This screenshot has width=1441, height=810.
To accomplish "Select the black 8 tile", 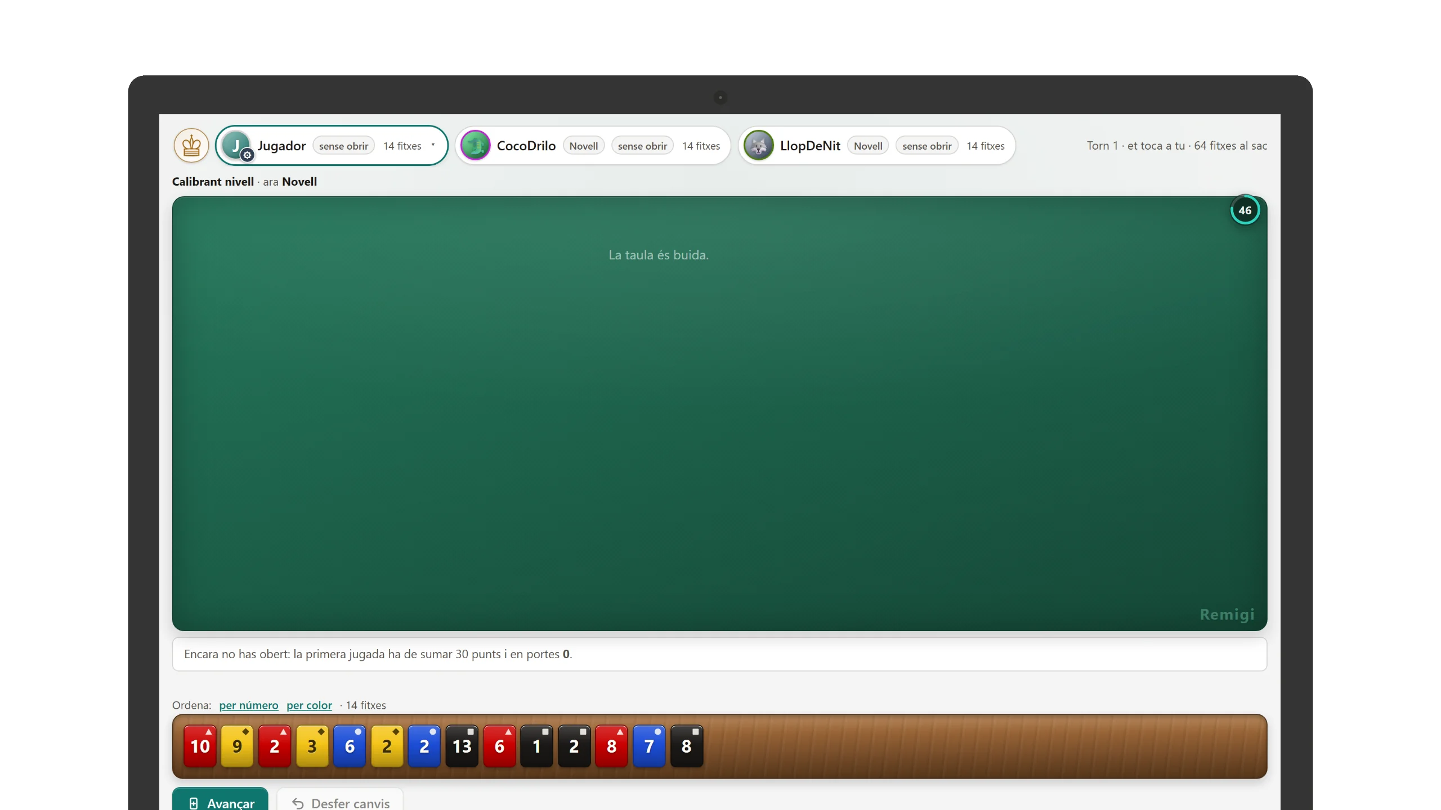I will tap(686, 746).
